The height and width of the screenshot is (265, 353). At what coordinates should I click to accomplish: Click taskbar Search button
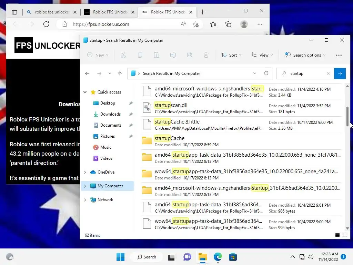point(147,257)
